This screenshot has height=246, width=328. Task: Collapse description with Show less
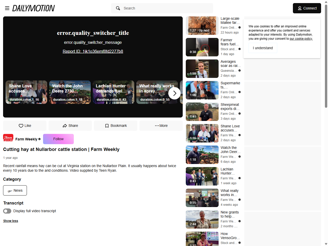11,221
